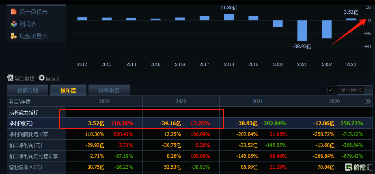Click the 2018 bar labeled 11.86亿
Image resolution: width=375 pixels, height=174 pixels.
(229, 17)
